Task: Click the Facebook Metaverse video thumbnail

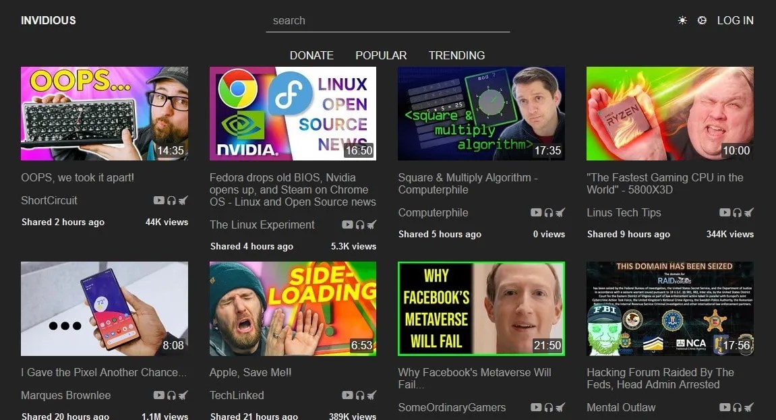Action: (481, 307)
